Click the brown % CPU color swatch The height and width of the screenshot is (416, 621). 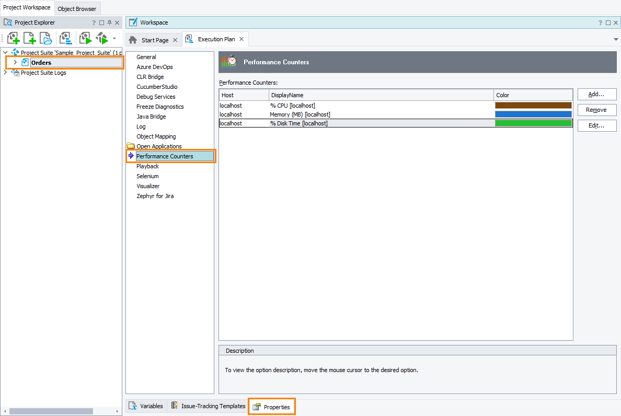[533, 106]
